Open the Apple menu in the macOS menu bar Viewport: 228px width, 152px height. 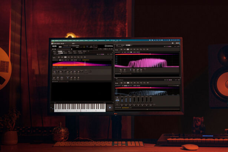pyautogui.click(x=53, y=40)
